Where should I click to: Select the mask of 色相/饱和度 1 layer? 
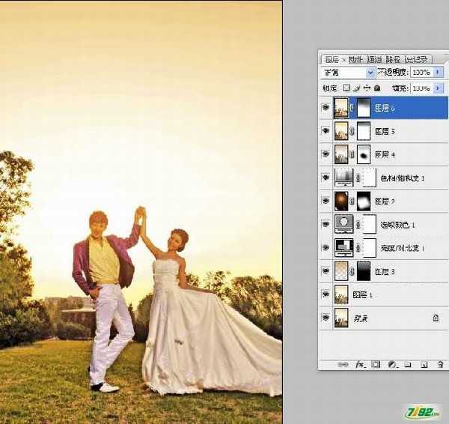pos(370,178)
